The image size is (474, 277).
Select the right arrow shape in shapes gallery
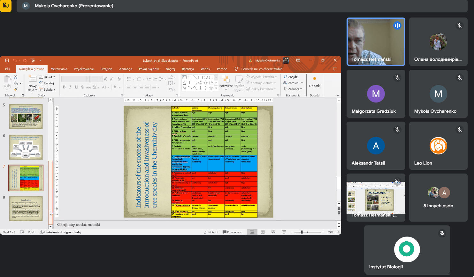pyautogui.click(x=200, y=82)
